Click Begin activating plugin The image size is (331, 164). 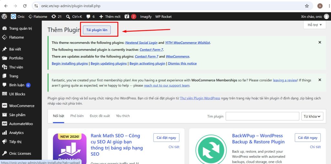click(147, 64)
